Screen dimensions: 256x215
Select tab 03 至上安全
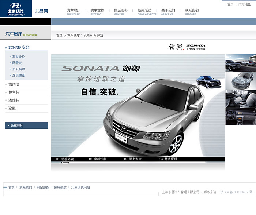click(x=133, y=159)
